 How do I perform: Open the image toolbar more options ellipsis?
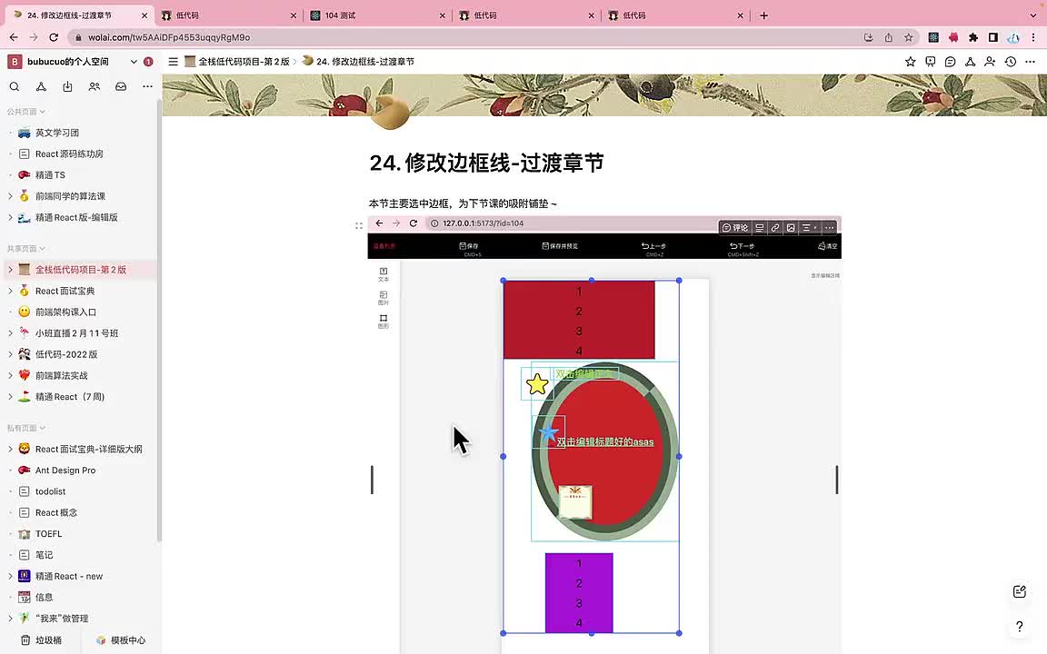pos(829,228)
